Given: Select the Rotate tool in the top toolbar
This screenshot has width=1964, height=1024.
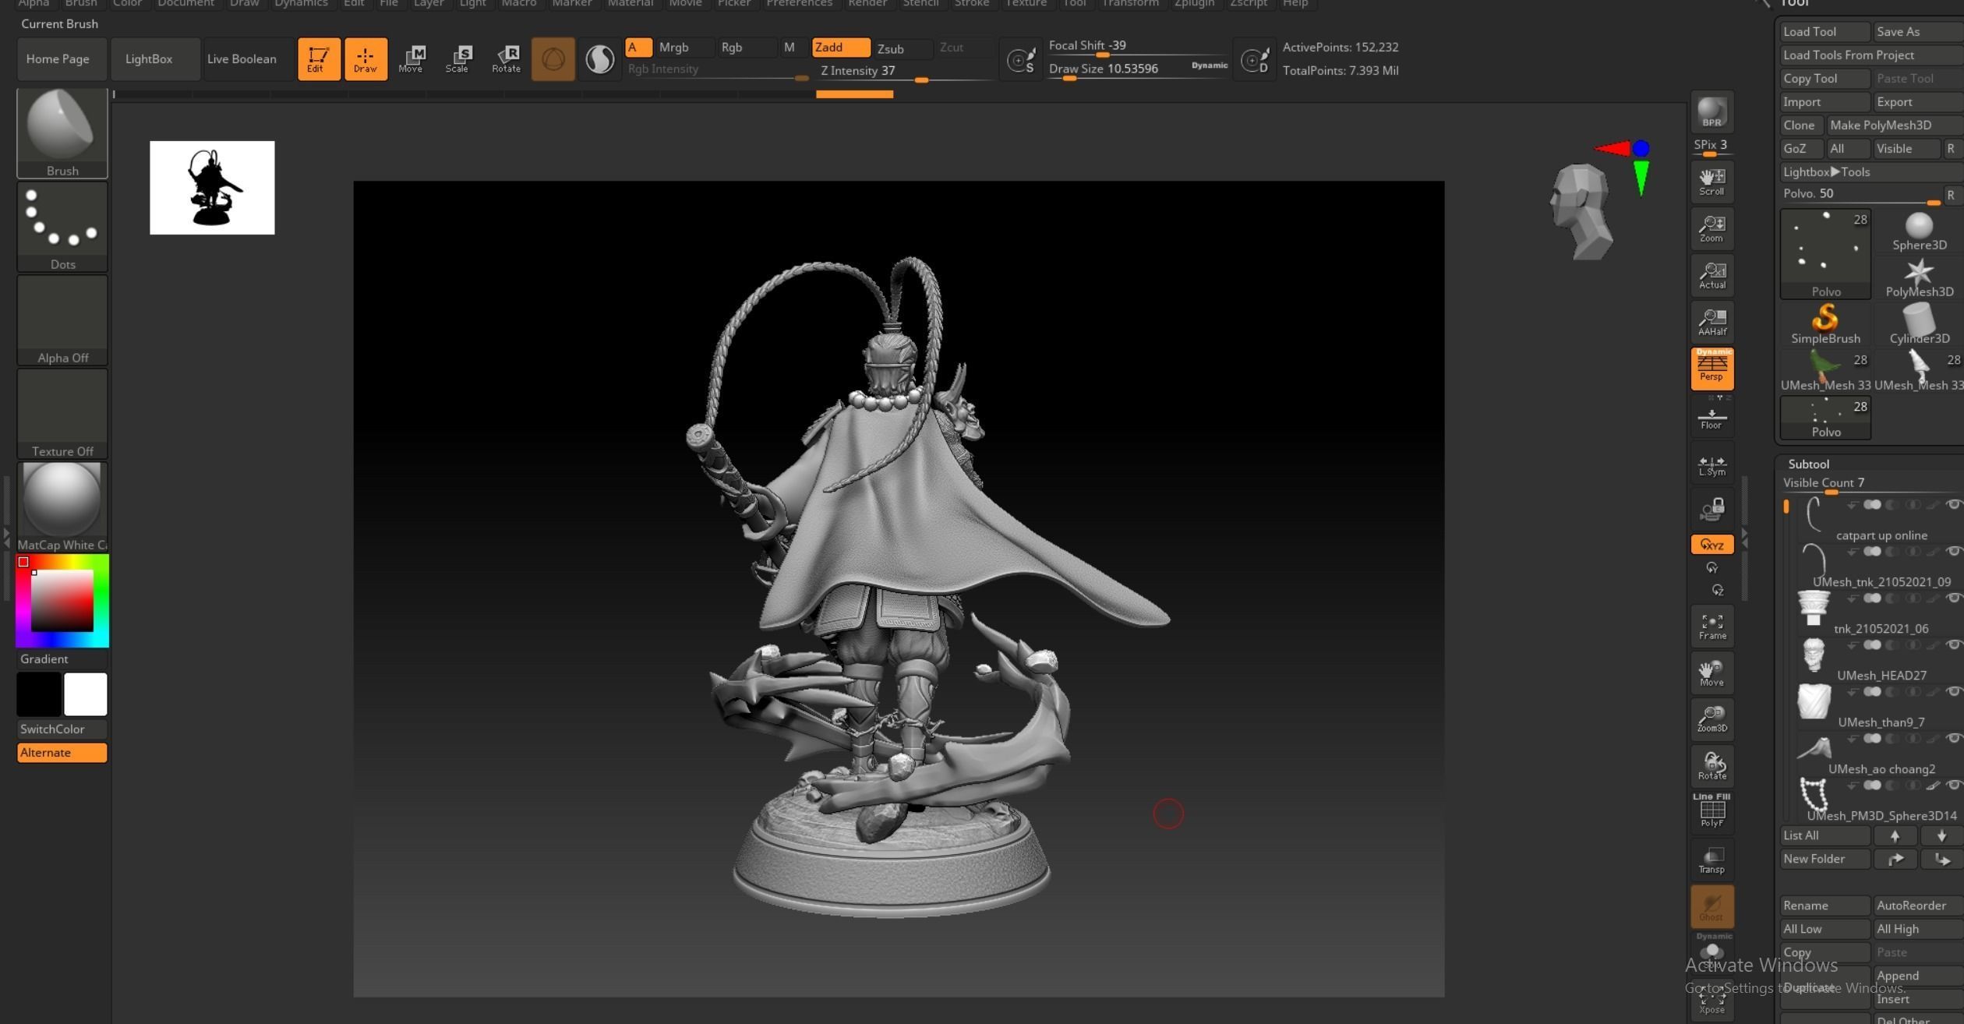Looking at the screenshot, I should pos(507,58).
